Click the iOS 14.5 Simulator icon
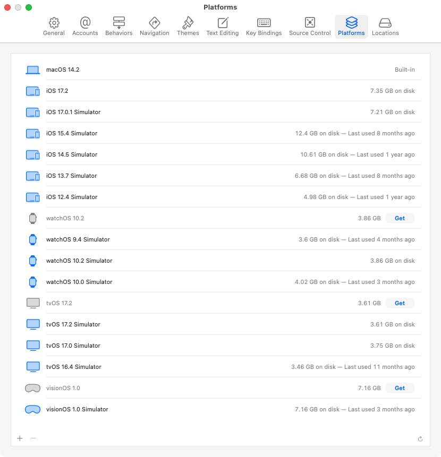The height and width of the screenshot is (457, 441). pyautogui.click(x=32, y=155)
